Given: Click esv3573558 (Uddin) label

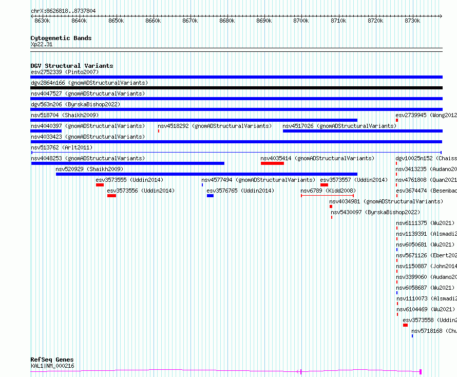Looking at the screenshot, I should click(430, 320).
